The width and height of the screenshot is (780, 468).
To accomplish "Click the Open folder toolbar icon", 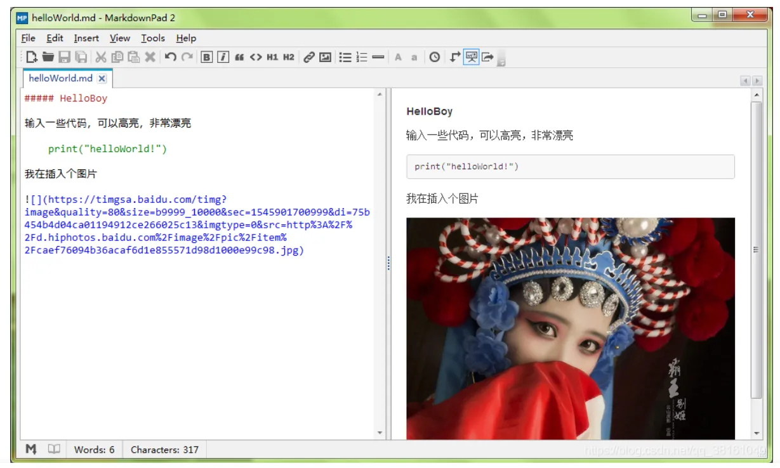I will (x=48, y=57).
